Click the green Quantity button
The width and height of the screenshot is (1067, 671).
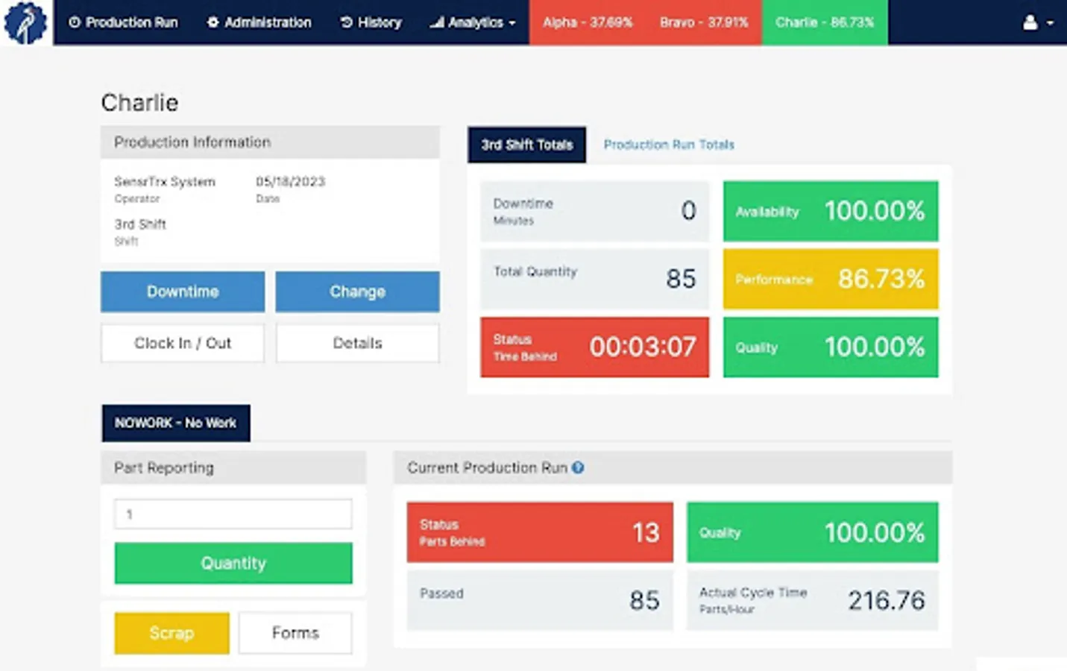[x=233, y=563]
